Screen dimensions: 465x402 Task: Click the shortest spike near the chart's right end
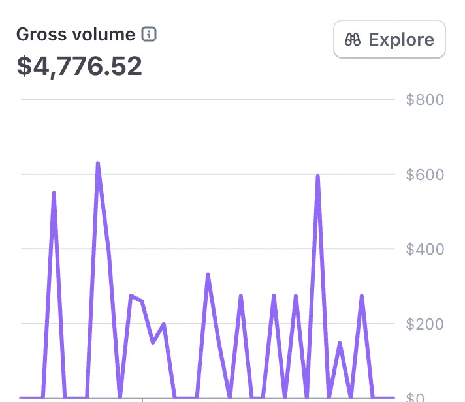point(340,343)
